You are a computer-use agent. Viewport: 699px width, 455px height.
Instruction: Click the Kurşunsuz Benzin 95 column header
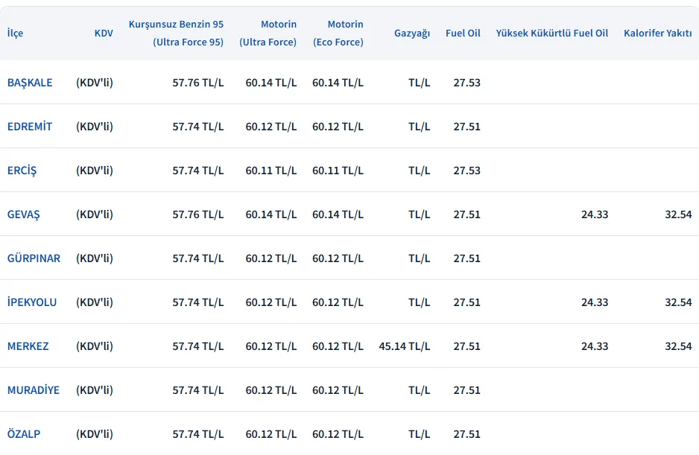(x=176, y=34)
